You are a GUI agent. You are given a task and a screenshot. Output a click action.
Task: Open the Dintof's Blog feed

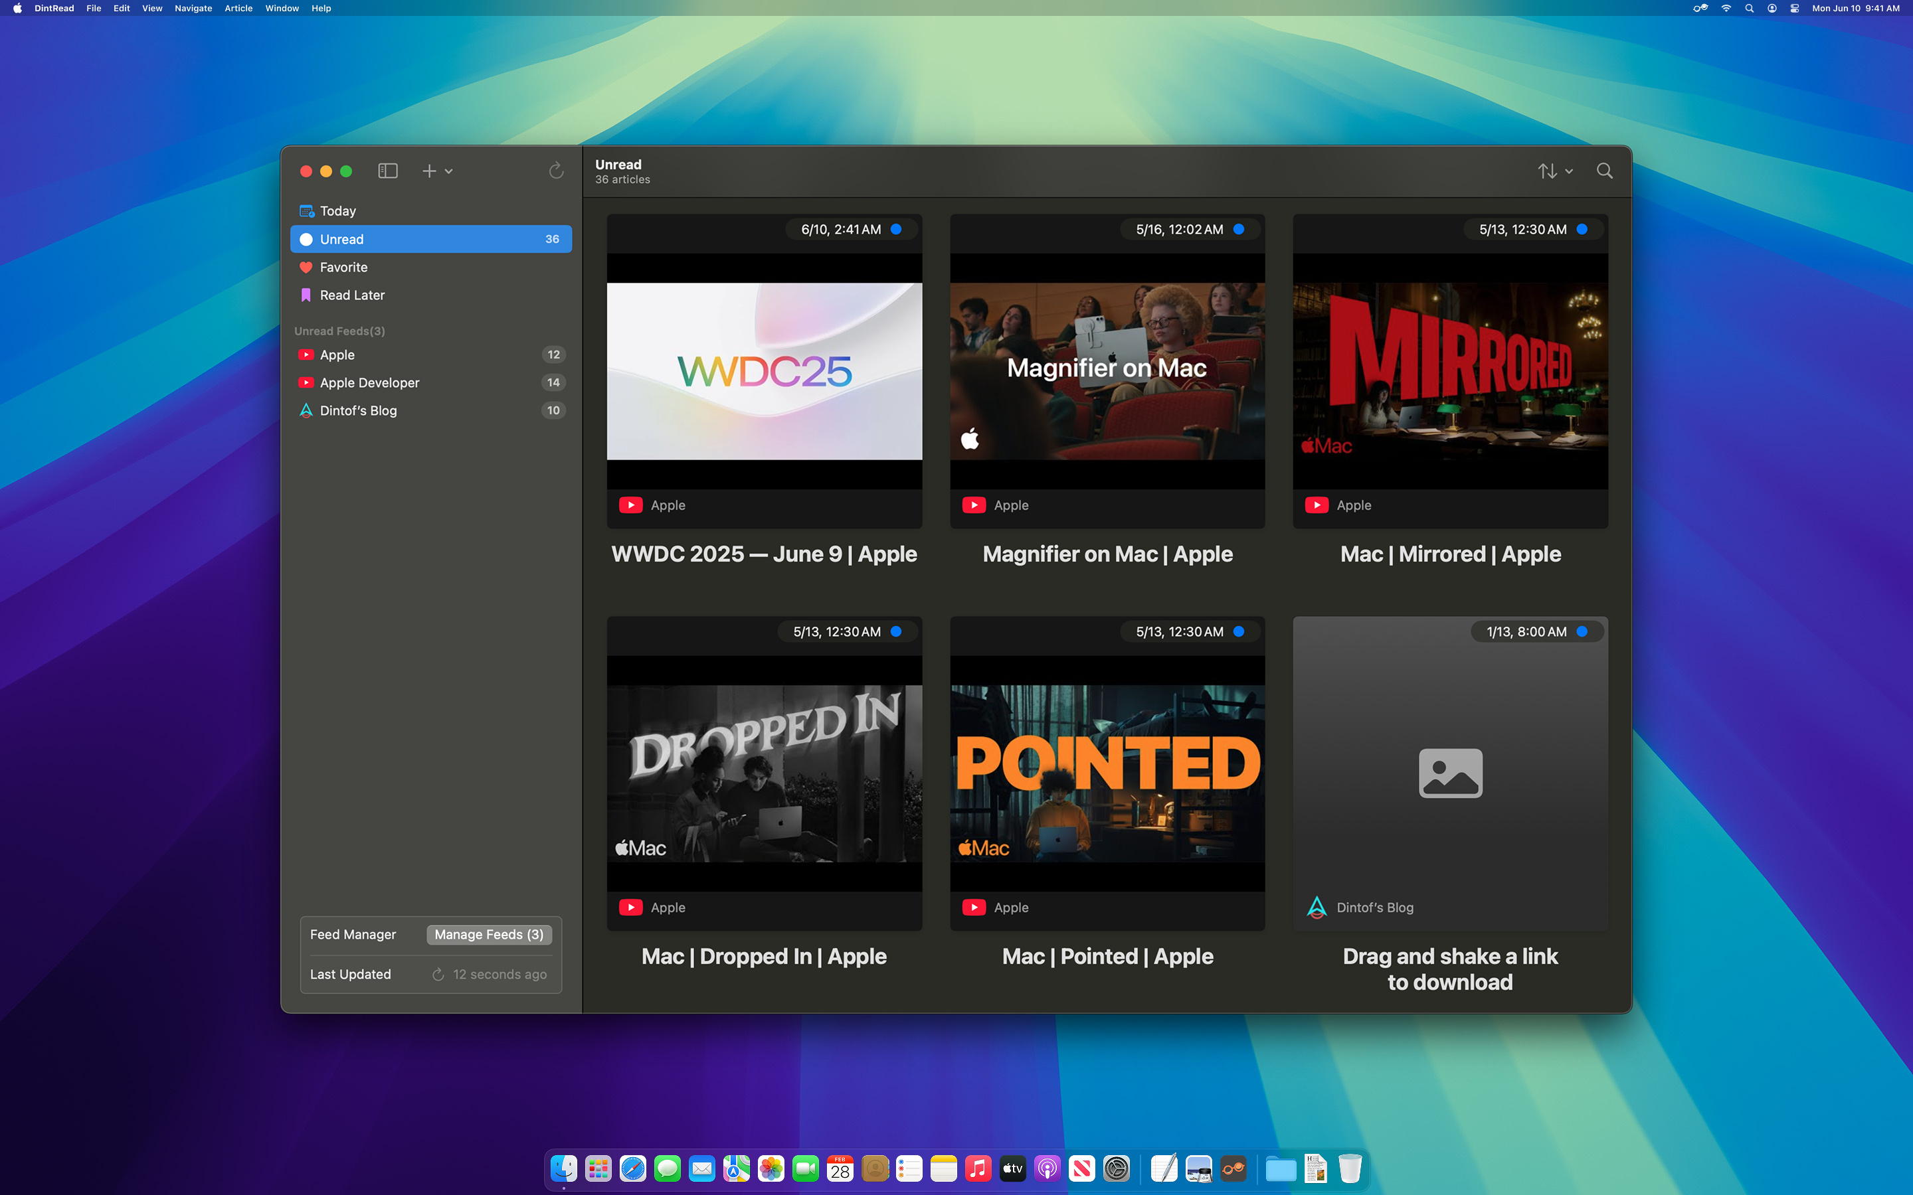pyautogui.click(x=358, y=410)
